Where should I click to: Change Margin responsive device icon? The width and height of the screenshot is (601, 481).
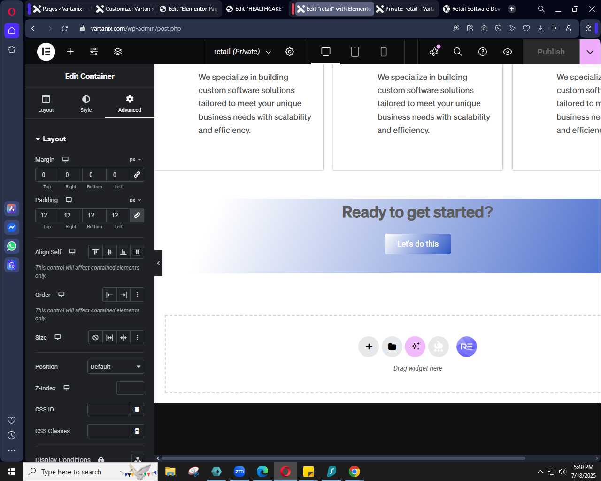65,160
